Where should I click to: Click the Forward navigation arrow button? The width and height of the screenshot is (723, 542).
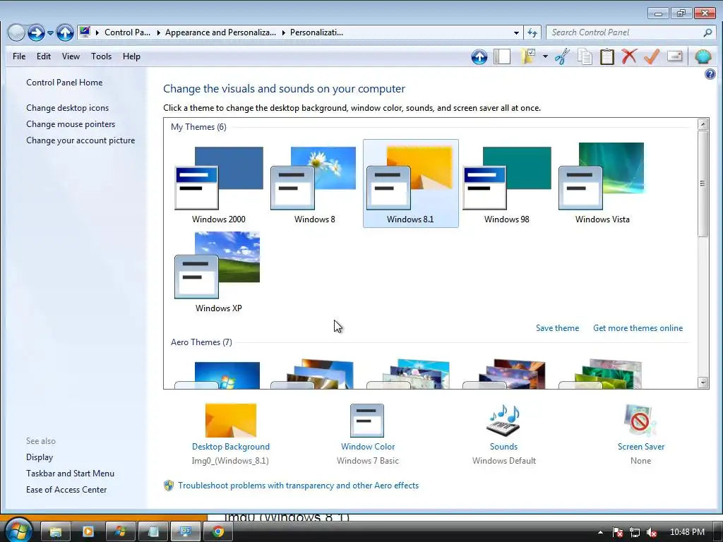(x=36, y=32)
